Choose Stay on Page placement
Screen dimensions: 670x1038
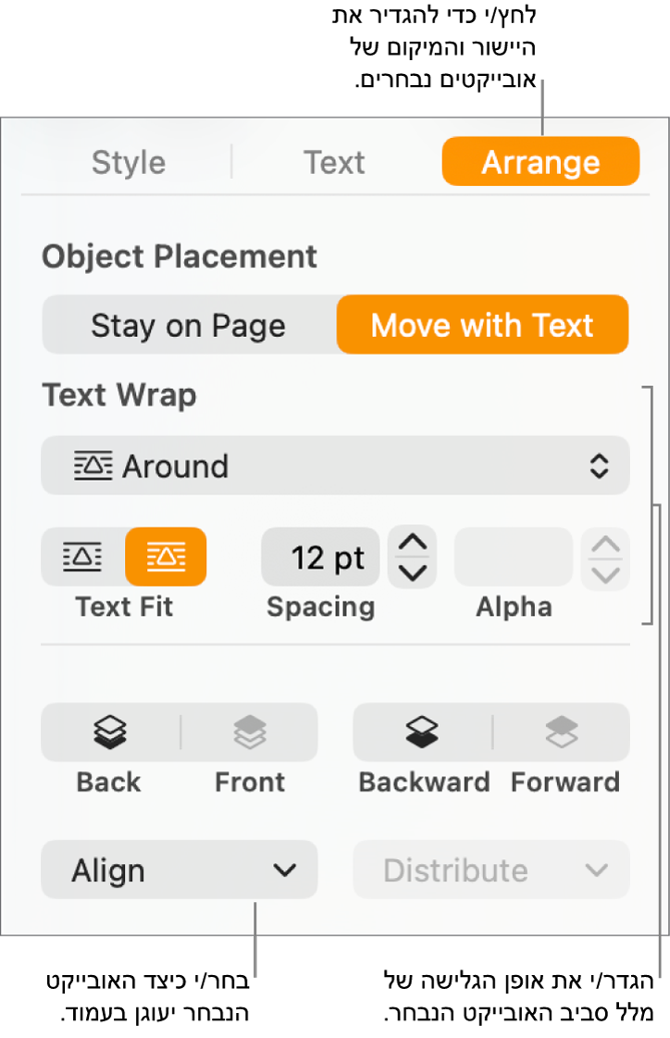[x=189, y=325]
